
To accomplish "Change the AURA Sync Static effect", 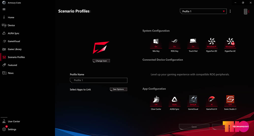I will [x=174, y=103].
